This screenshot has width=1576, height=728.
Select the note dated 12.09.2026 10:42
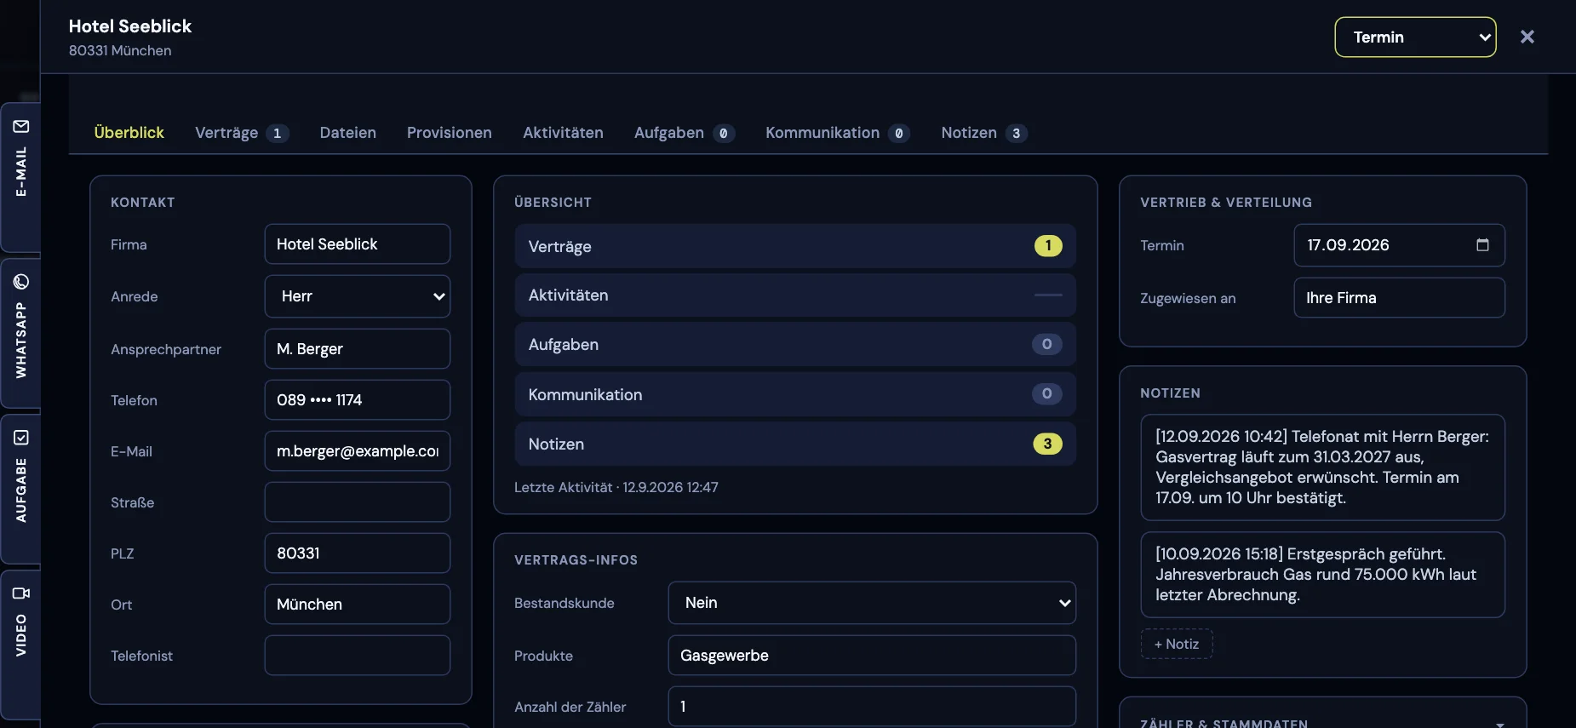(x=1322, y=467)
